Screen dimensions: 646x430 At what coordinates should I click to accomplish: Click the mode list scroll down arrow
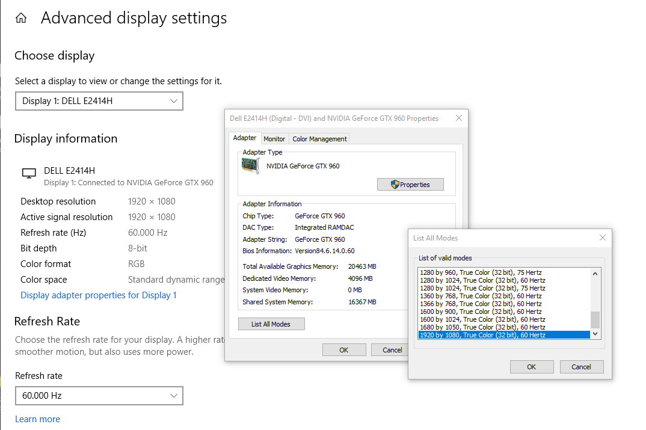click(x=595, y=334)
